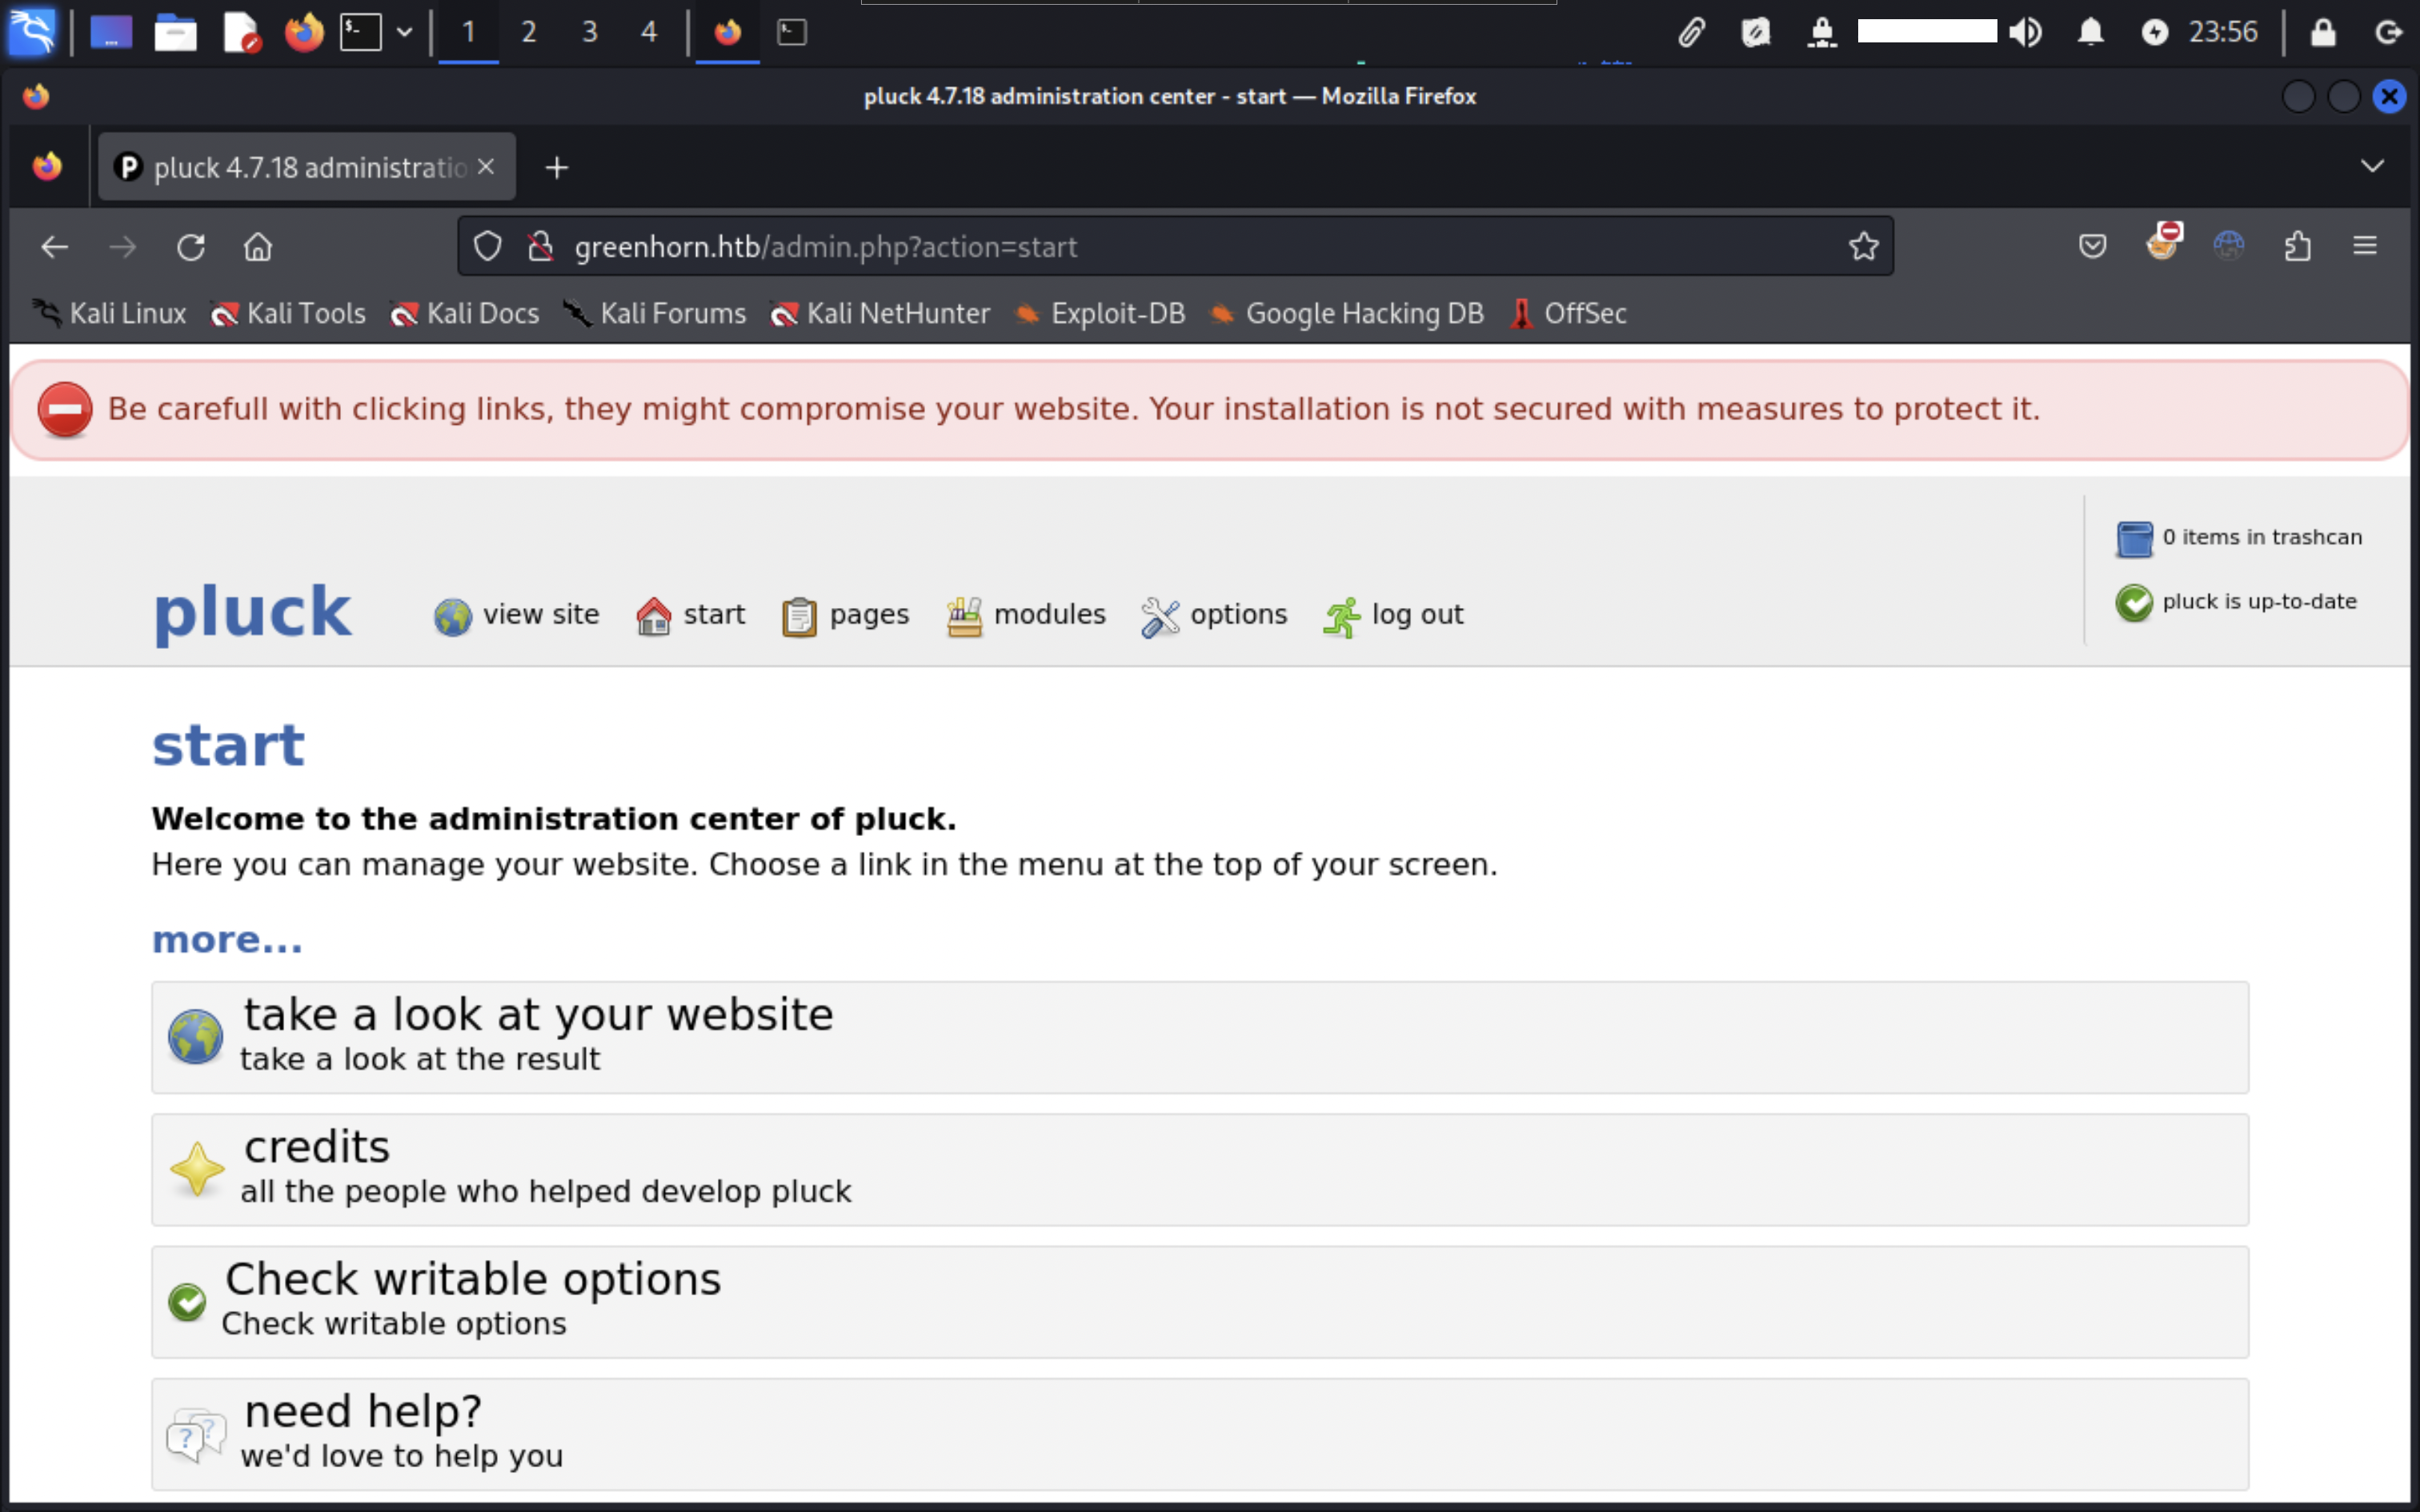Open 'take a look at your website' link
The image size is (2420, 1512).
coord(538,1015)
